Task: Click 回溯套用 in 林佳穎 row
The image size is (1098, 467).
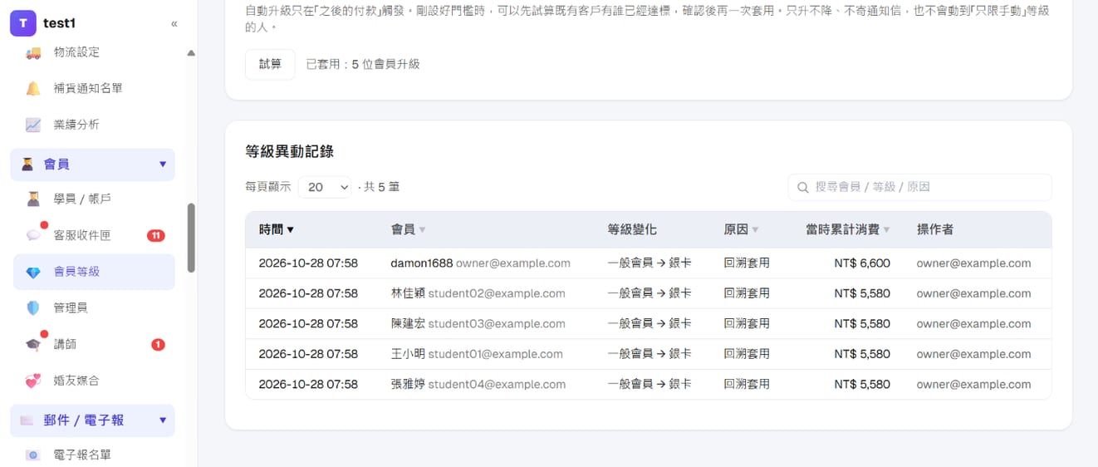Action: 747,293
